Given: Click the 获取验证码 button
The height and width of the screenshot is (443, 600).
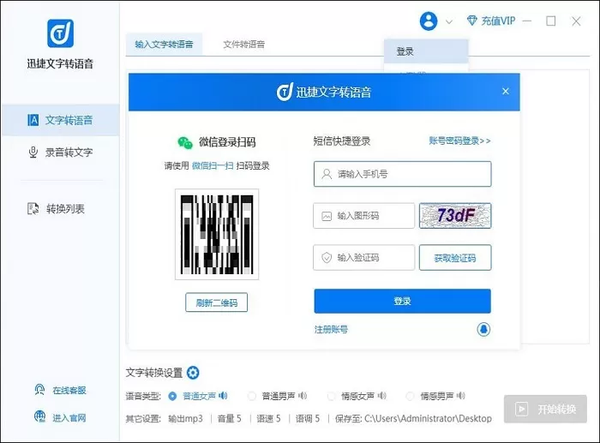Looking at the screenshot, I should [x=455, y=258].
